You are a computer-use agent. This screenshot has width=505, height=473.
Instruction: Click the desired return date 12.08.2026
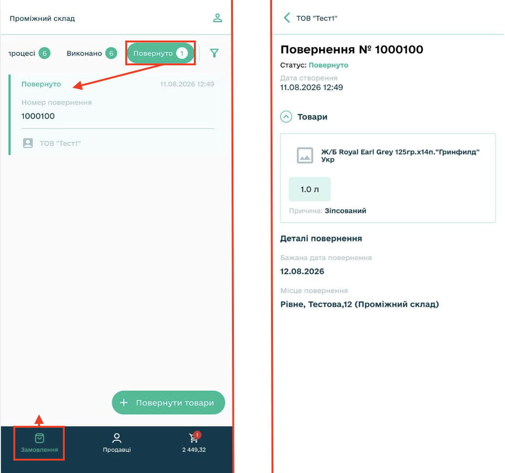[x=302, y=271]
